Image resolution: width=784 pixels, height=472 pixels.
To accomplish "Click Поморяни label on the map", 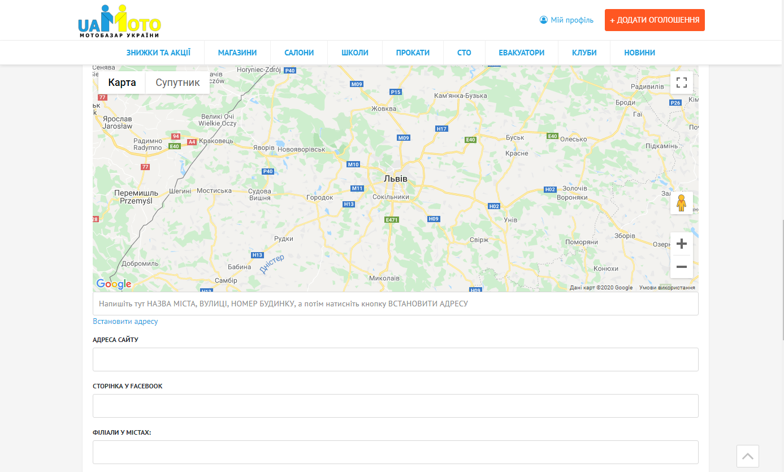I will click(582, 242).
